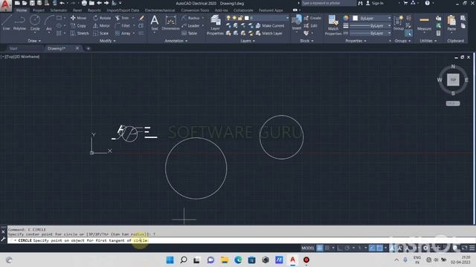Click Create block button
476x267 pixels.
[312, 18]
